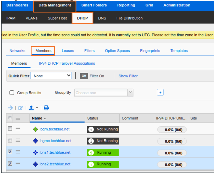Click status info icon for ibns1.techblue.net

(x=91, y=153)
